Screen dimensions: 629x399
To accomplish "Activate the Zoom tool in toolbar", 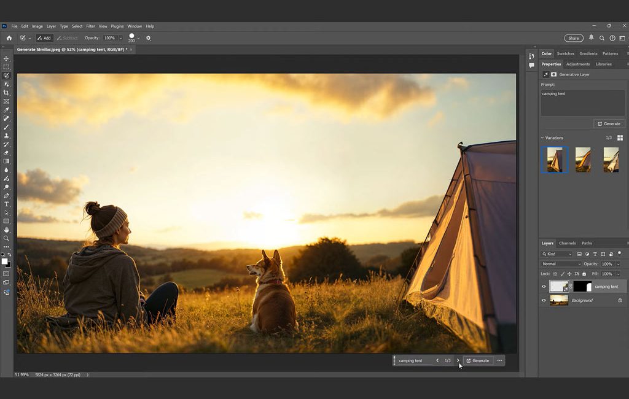I will tap(6, 238).
